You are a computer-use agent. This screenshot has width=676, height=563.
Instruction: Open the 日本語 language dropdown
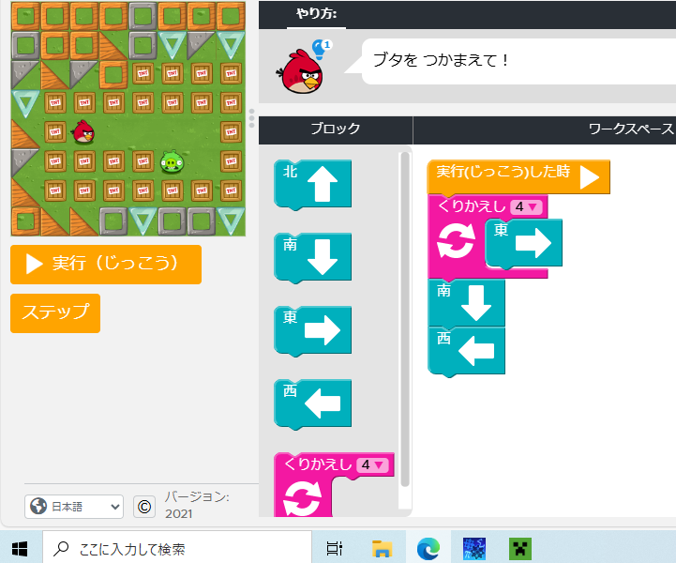[x=74, y=507]
